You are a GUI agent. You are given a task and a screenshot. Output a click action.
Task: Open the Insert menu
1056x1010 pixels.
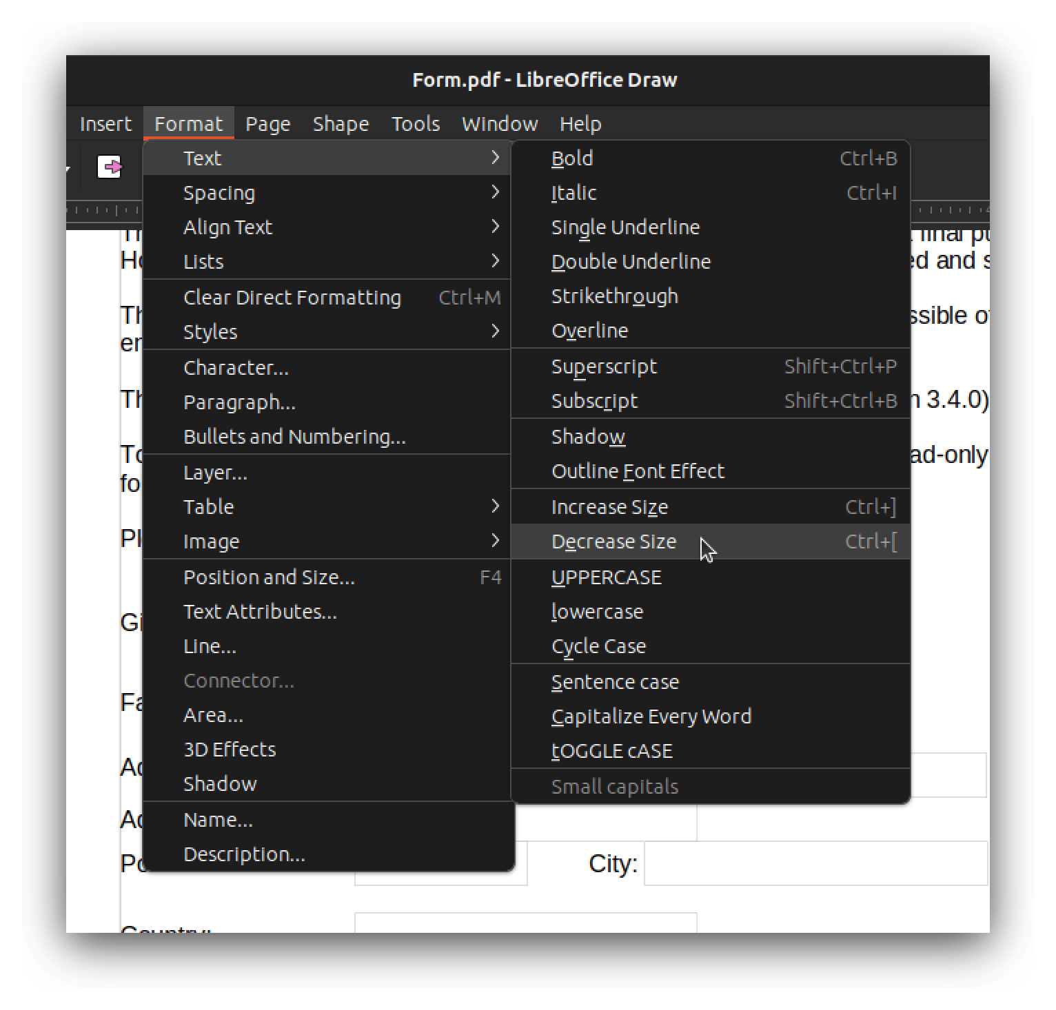click(105, 124)
